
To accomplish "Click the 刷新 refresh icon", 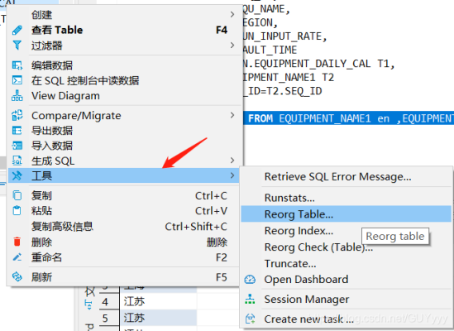I will (17, 277).
